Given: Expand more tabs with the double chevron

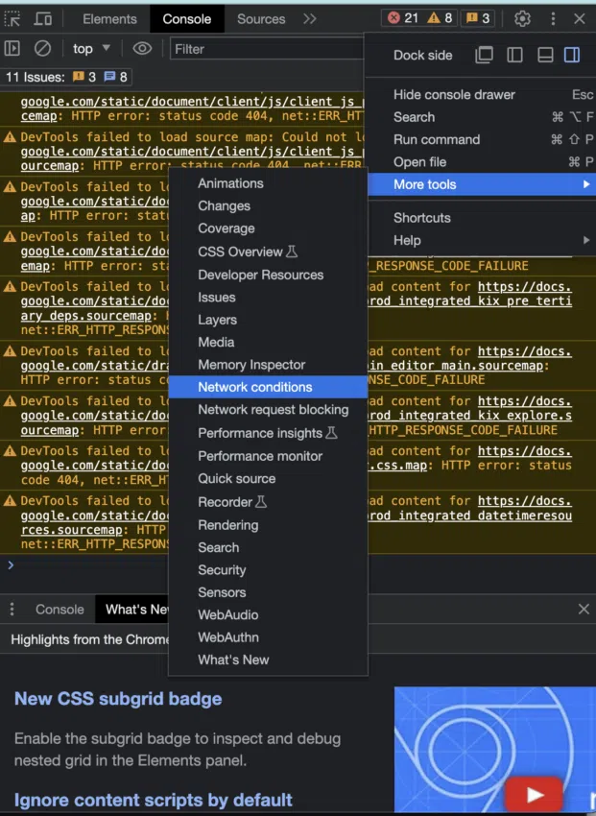Looking at the screenshot, I should 309,18.
